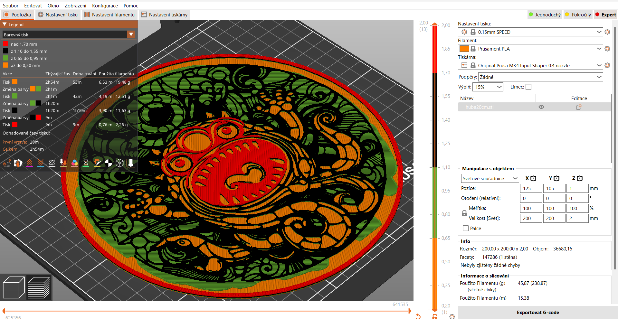
Task: Enable the Límec checkbox
Action: (x=528, y=87)
